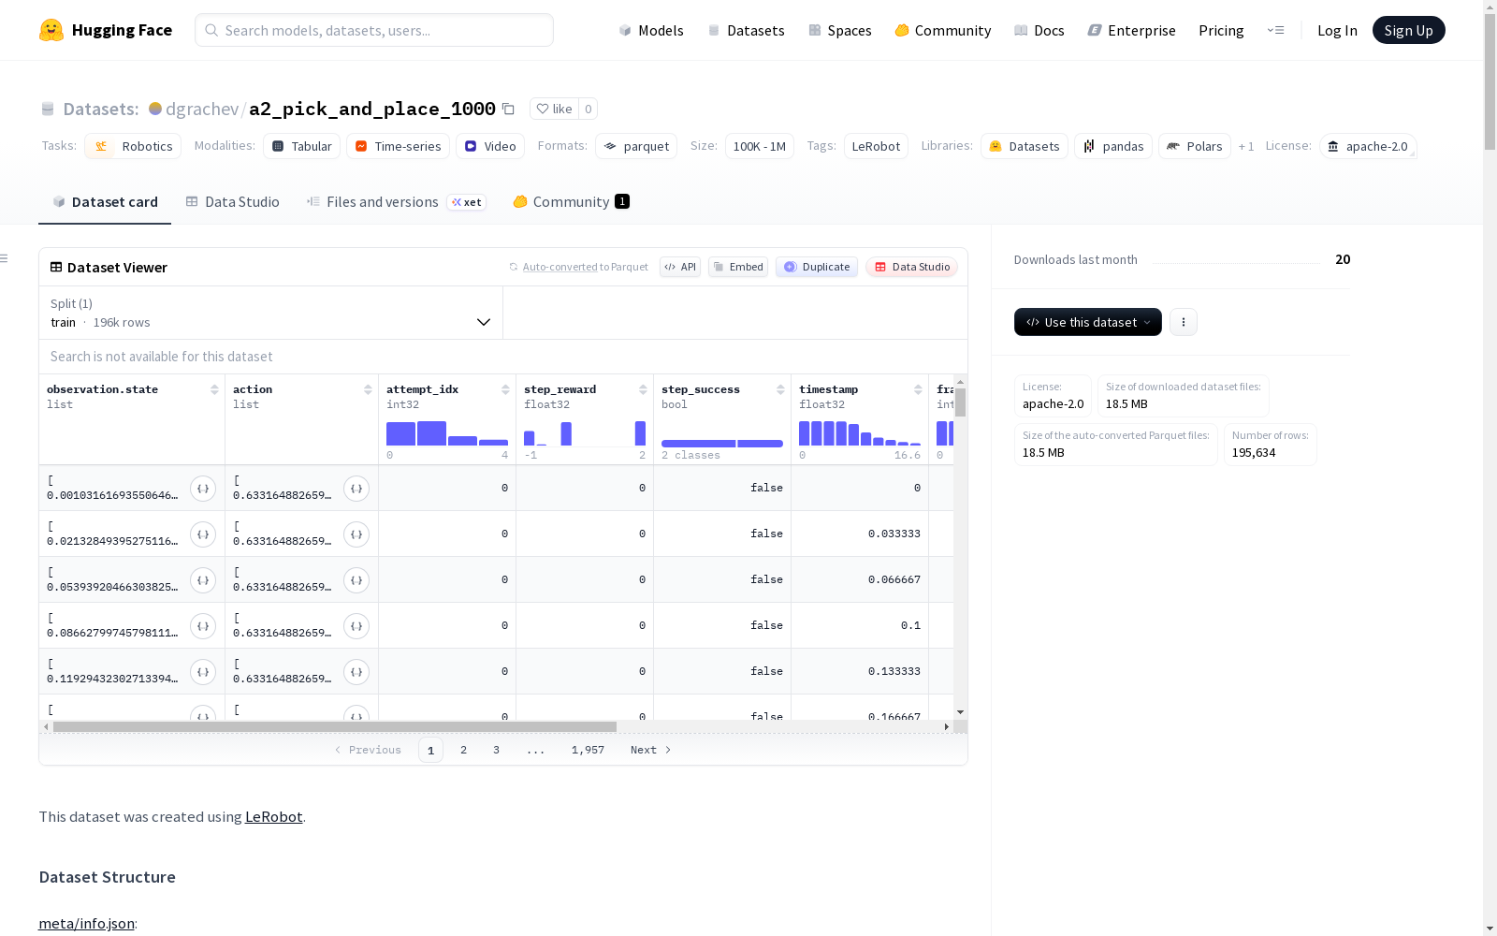The image size is (1497, 936).
Task: Sort by the attempt_idx column
Action: click(x=505, y=389)
